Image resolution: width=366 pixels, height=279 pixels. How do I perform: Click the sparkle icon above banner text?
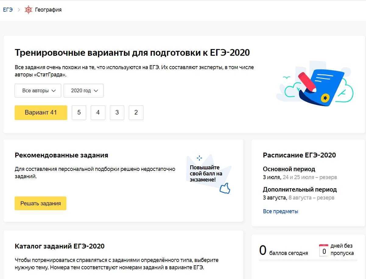[x=199, y=158]
